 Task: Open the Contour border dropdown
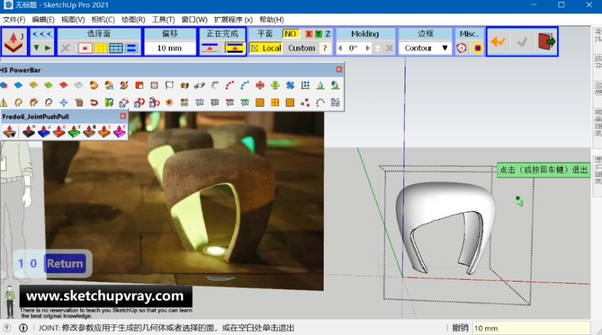(425, 48)
